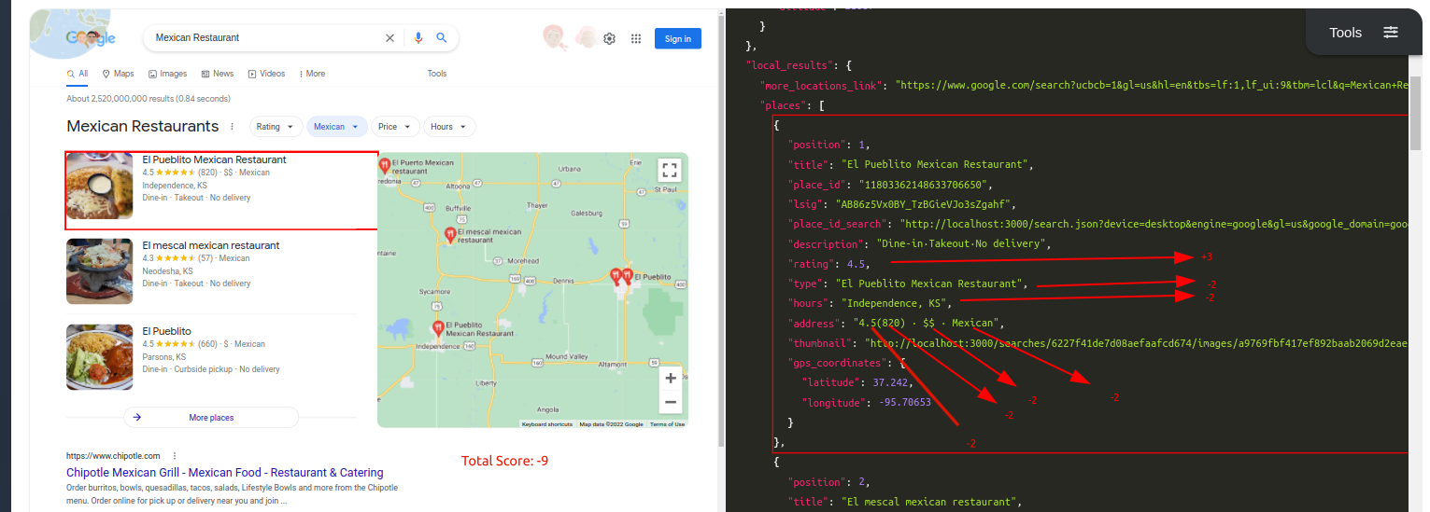This screenshot has height=512, width=1430.
Task: Open the Hours filter dropdown
Action: pyautogui.click(x=449, y=127)
